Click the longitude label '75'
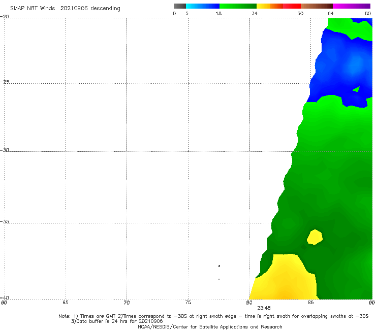376x330 pixels. [188, 303]
